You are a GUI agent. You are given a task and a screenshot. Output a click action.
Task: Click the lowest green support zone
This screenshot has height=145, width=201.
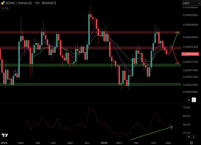90,84
